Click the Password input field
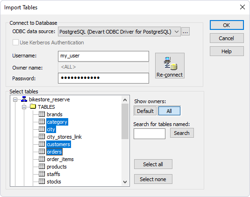The height and width of the screenshot is (197, 250). click(x=103, y=78)
